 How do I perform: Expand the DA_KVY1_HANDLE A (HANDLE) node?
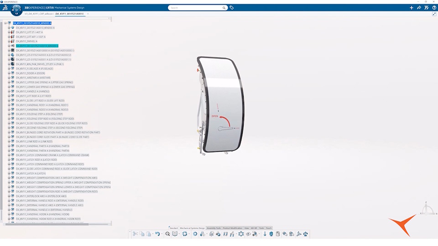point(9,91)
